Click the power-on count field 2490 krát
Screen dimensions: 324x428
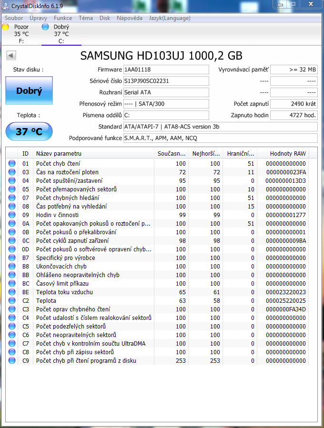[x=294, y=104]
